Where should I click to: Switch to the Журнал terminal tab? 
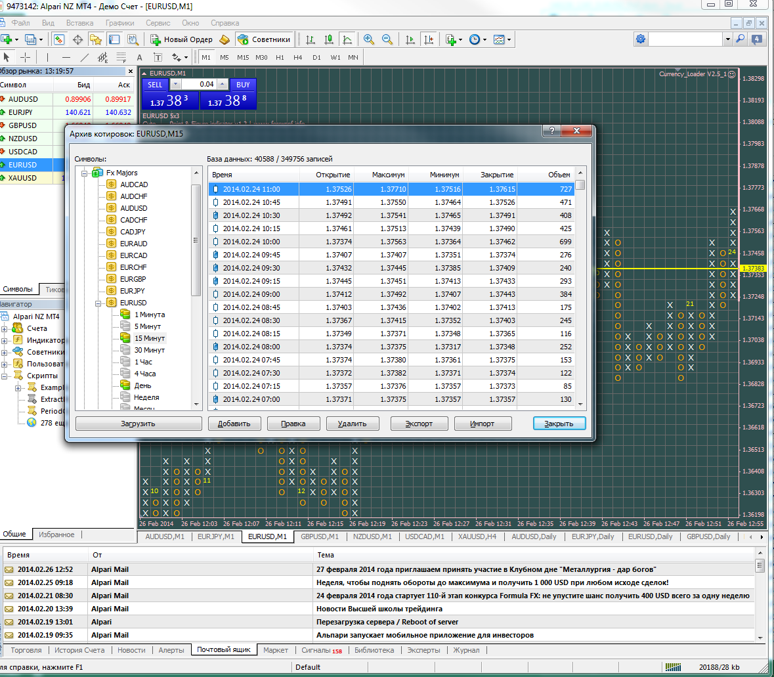(466, 650)
